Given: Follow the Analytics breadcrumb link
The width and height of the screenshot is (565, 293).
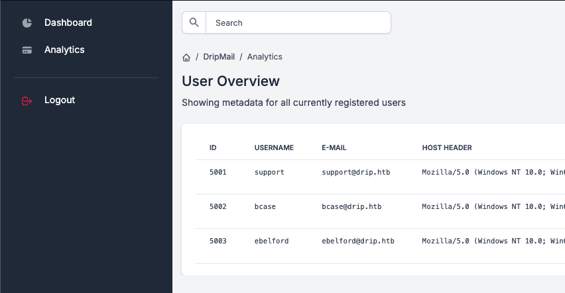Looking at the screenshot, I should tap(265, 57).
